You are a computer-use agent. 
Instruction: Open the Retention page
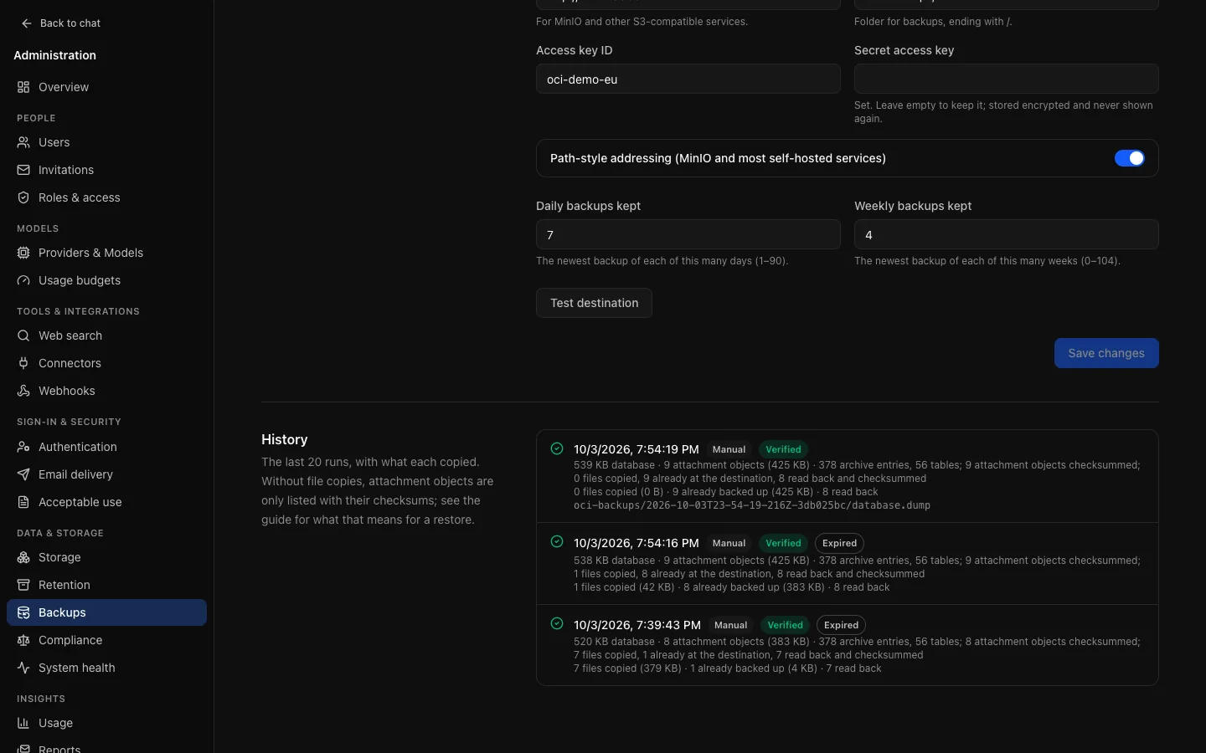tap(106, 585)
